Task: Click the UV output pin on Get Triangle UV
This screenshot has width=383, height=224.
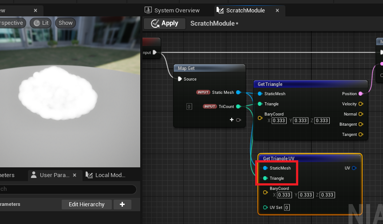Action: click(x=354, y=168)
